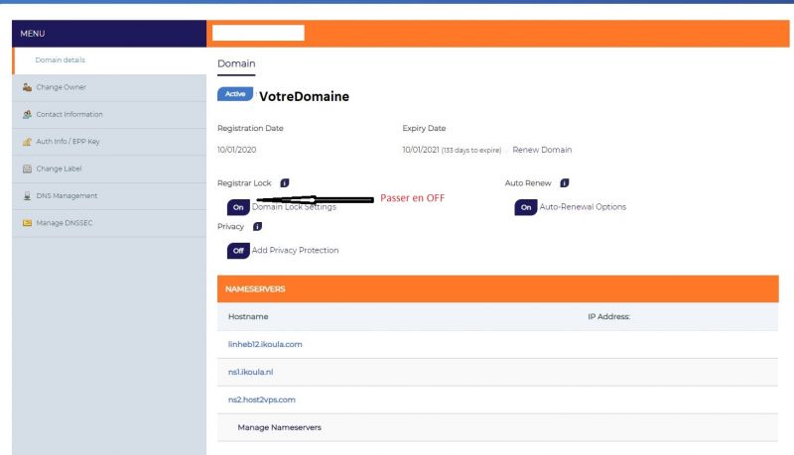Click the Registrar Lock info icon
The image size is (794, 455).
(x=285, y=183)
